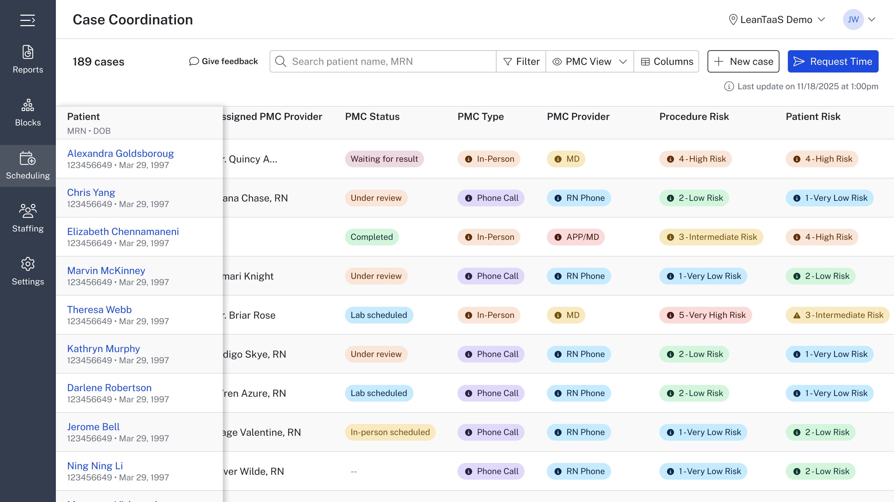Click the Waiting for result status badge
The image size is (894, 502).
(384, 159)
